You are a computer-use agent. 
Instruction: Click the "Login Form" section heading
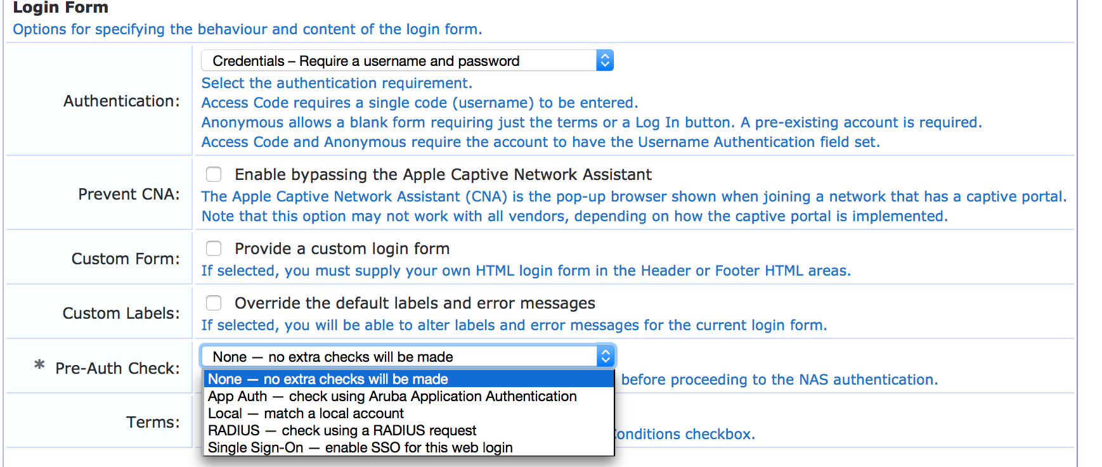pyautogui.click(x=60, y=8)
